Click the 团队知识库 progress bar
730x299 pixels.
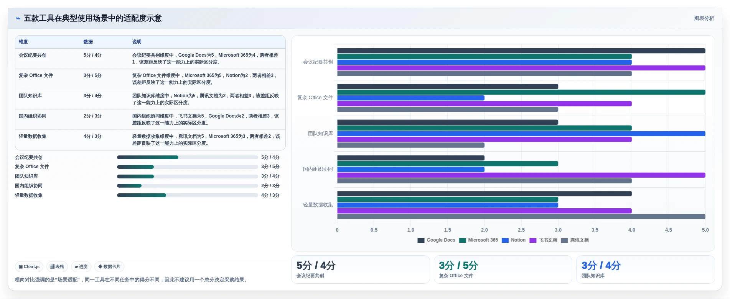pos(187,176)
